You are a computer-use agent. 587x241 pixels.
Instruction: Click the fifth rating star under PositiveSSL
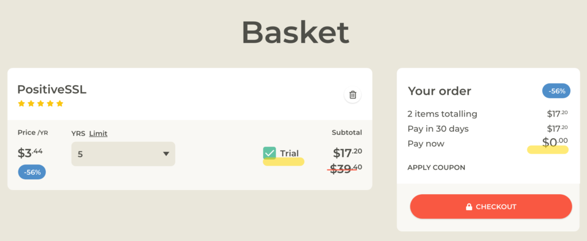pyautogui.click(x=60, y=103)
